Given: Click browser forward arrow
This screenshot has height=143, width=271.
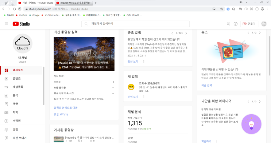Looking at the screenshot, I should coord(9,9).
